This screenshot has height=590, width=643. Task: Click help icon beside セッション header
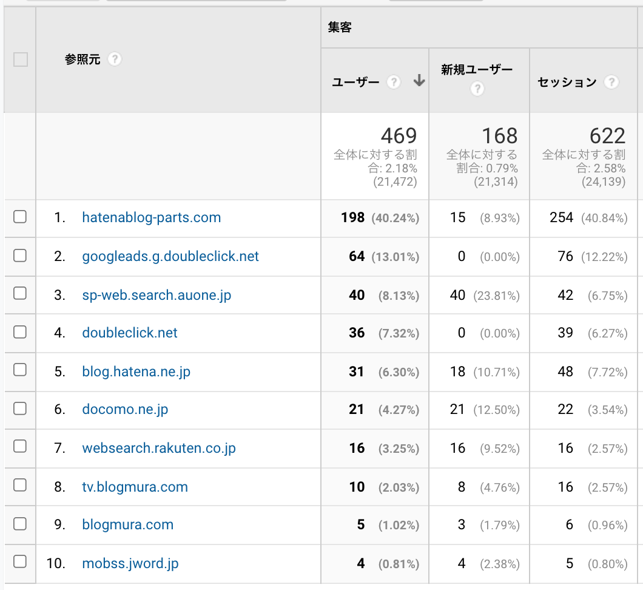[x=611, y=82]
